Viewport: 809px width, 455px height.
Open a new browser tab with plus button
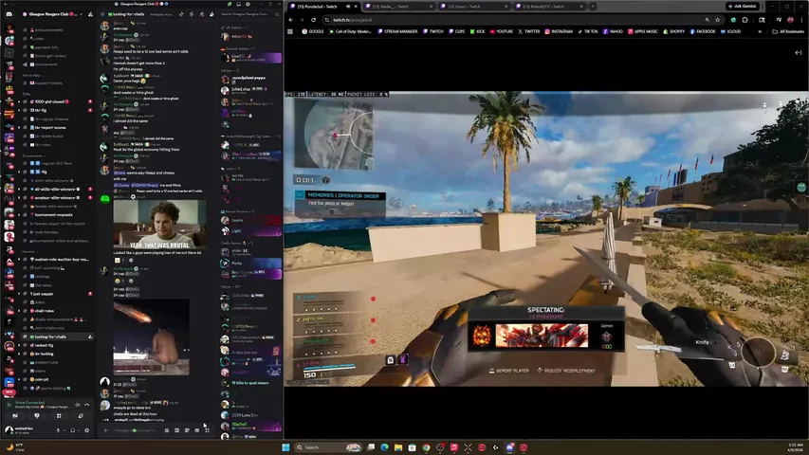click(593, 7)
